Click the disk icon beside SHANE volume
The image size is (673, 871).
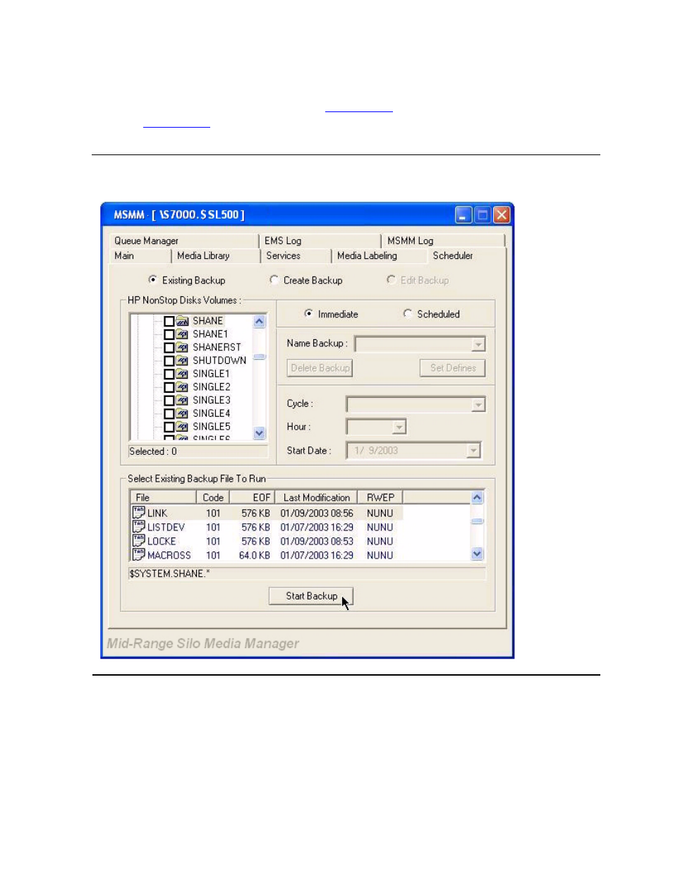[182, 321]
